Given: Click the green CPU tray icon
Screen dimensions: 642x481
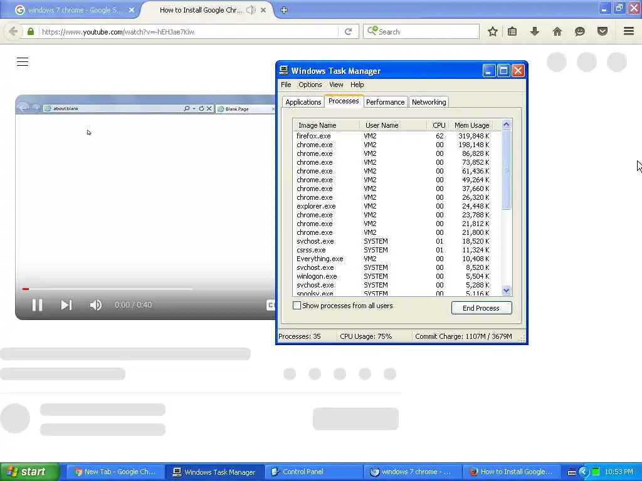Looking at the screenshot, I should [596, 472].
